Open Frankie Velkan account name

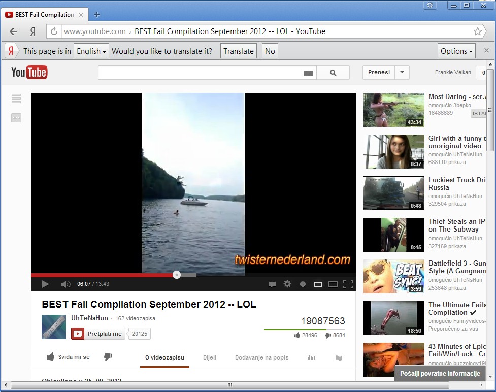click(453, 72)
